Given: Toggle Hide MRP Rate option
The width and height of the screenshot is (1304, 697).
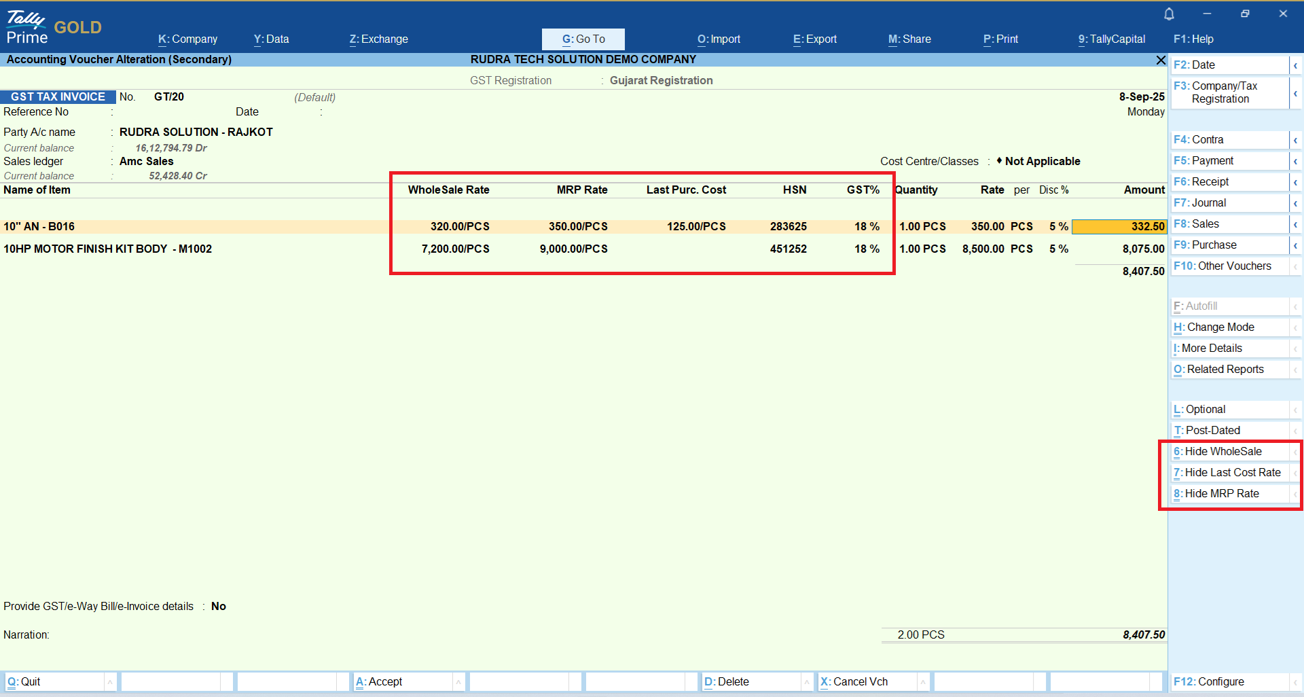Looking at the screenshot, I should [x=1221, y=494].
